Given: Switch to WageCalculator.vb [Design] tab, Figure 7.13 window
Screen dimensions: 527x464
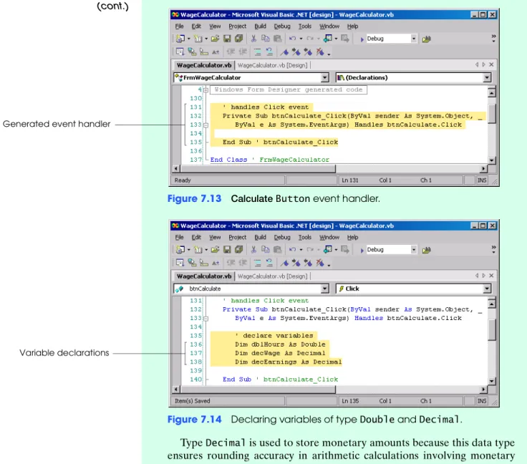Looking at the screenshot, I should [272, 65].
